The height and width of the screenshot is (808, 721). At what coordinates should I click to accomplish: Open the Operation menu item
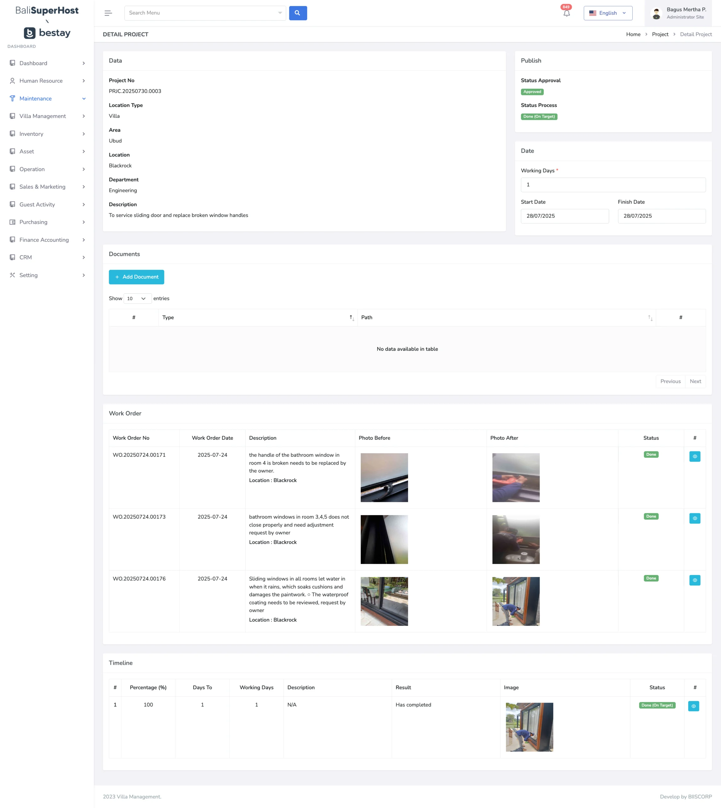click(x=47, y=169)
